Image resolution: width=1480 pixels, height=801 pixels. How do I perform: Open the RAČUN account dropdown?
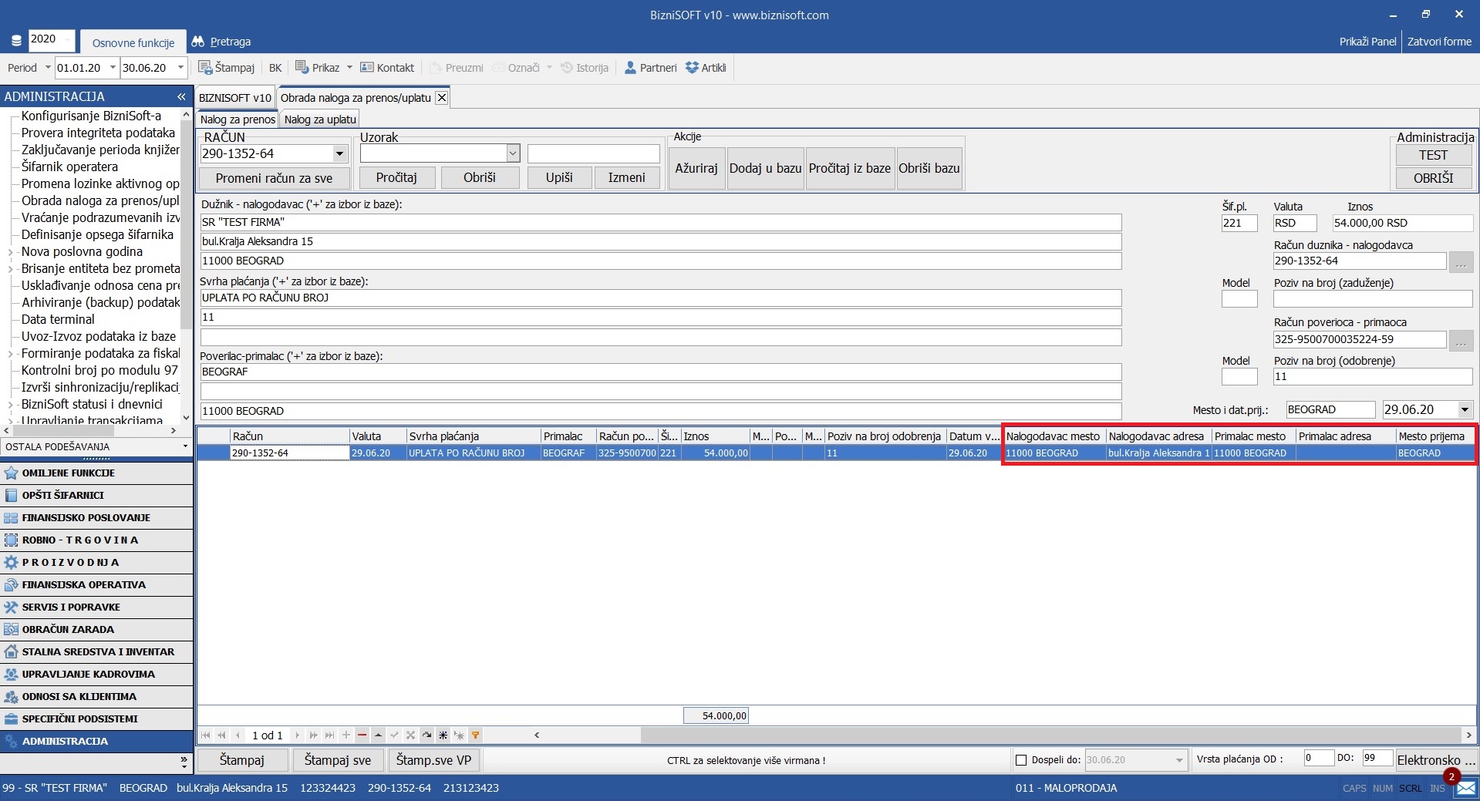(x=339, y=153)
